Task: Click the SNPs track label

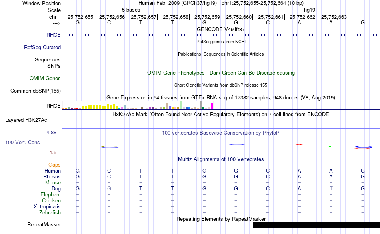Action: (54, 66)
